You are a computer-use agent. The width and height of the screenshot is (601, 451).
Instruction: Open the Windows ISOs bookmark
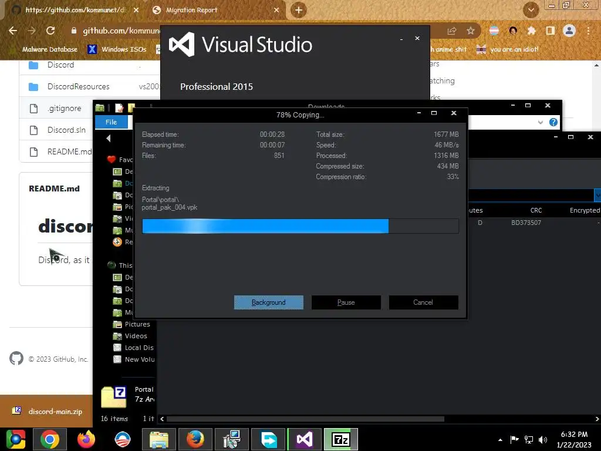coord(117,49)
